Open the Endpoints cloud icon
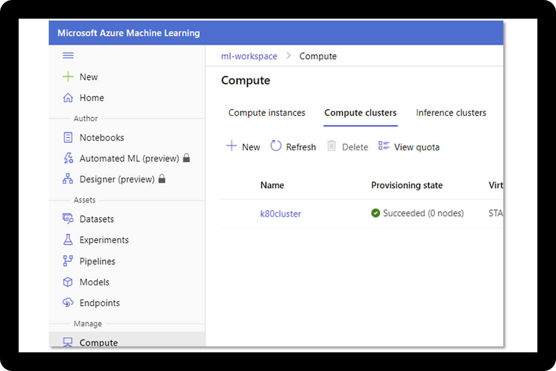This screenshot has height=371, width=556. (x=68, y=303)
